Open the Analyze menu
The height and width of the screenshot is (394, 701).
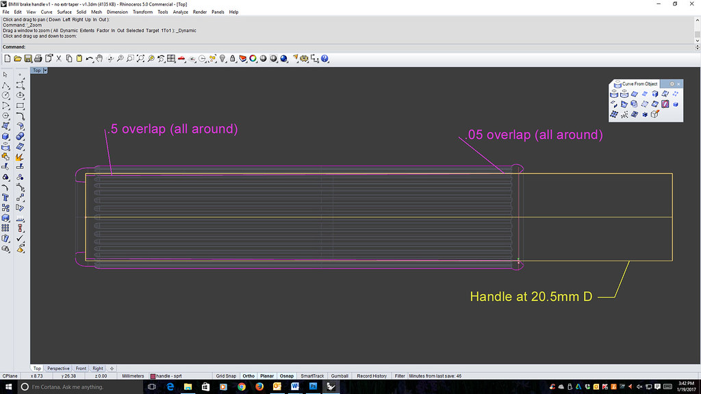(x=181, y=12)
